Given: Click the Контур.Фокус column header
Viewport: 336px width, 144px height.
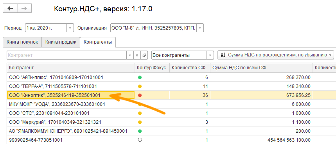Looking at the screenshot, I should (152, 68).
